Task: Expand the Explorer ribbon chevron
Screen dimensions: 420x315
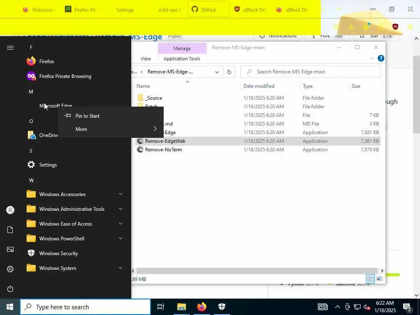Action: (372, 58)
